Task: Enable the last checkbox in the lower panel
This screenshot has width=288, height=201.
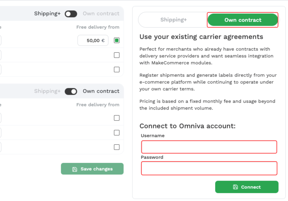Action: (x=117, y=147)
